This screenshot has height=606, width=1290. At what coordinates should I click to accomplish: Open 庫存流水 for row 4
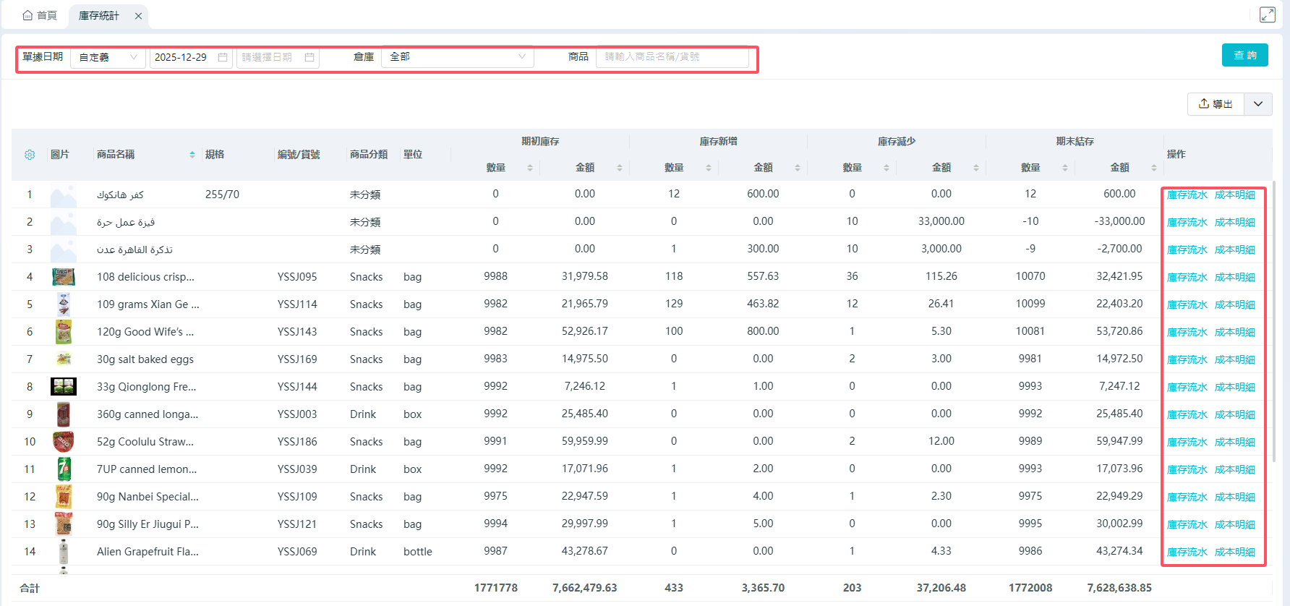(1187, 277)
